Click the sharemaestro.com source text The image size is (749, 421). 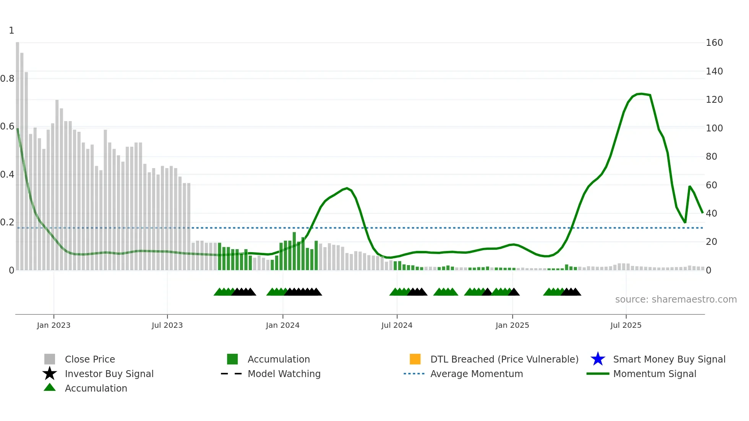click(676, 300)
